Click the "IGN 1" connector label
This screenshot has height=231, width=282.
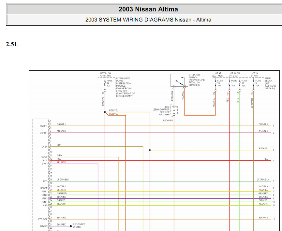(x=45, y=192)
